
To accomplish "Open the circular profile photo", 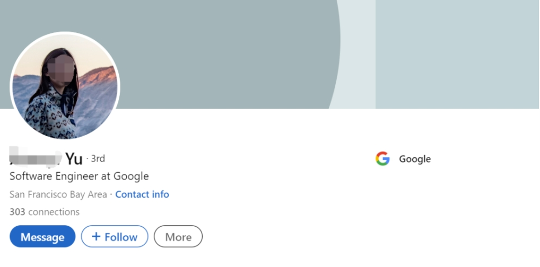I will [x=65, y=86].
